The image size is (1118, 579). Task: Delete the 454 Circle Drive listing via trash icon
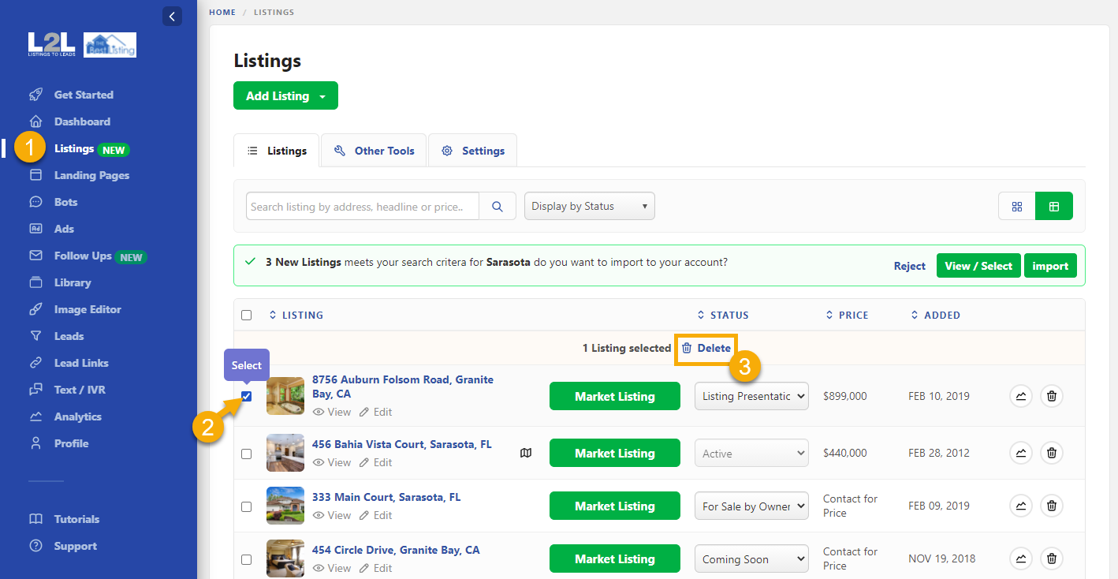pos(1051,558)
